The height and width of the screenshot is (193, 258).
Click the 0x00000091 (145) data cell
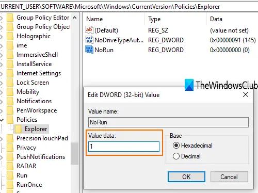[233, 40]
